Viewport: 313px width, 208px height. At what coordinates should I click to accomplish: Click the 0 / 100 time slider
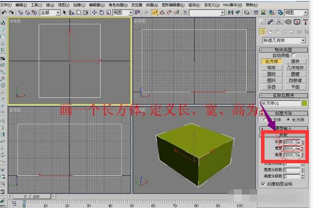pos(32,197)
